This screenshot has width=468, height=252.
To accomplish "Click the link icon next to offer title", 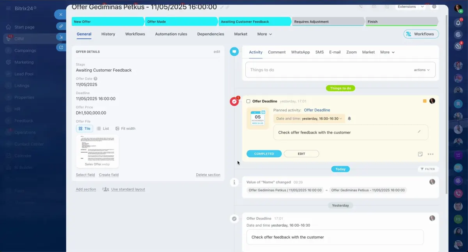I will tap(227, 7).
